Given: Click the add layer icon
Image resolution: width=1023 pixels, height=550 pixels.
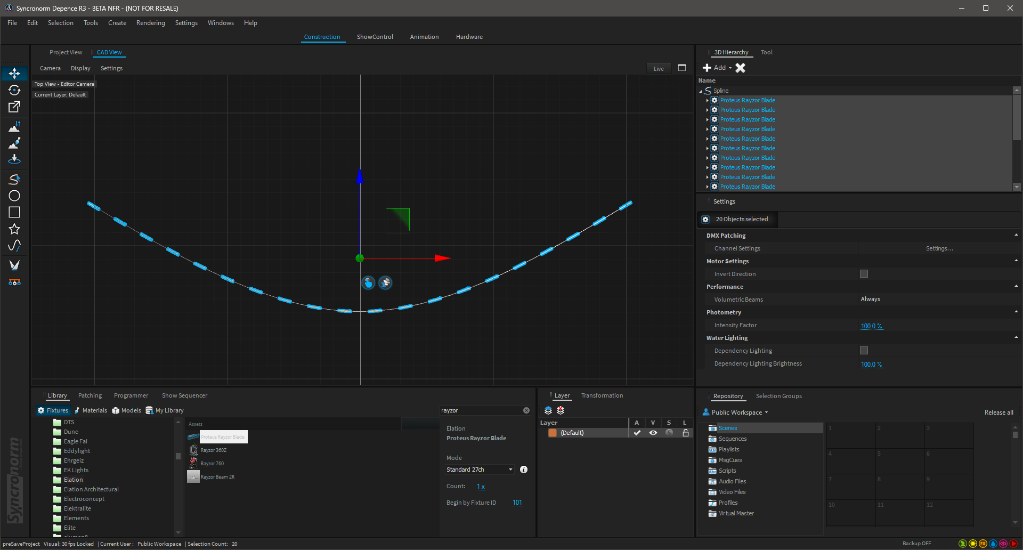Looking at the screenshot, I should [x=548, y=410].
